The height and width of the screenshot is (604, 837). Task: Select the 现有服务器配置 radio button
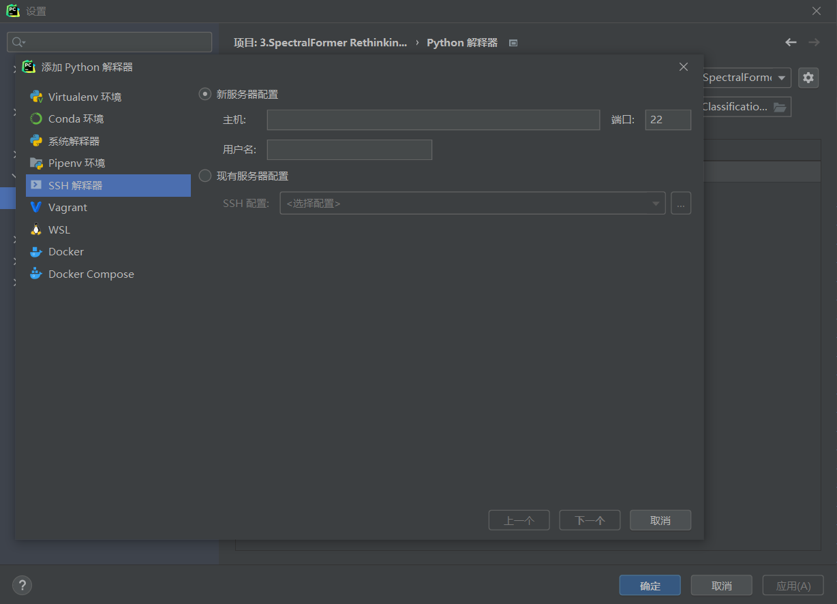pos(205,176)
